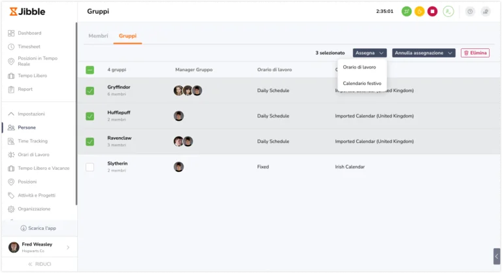The width and height of the screenshot is (502, 273).
Task: Open the Assegna dropdown
Action: click(370, 53)
